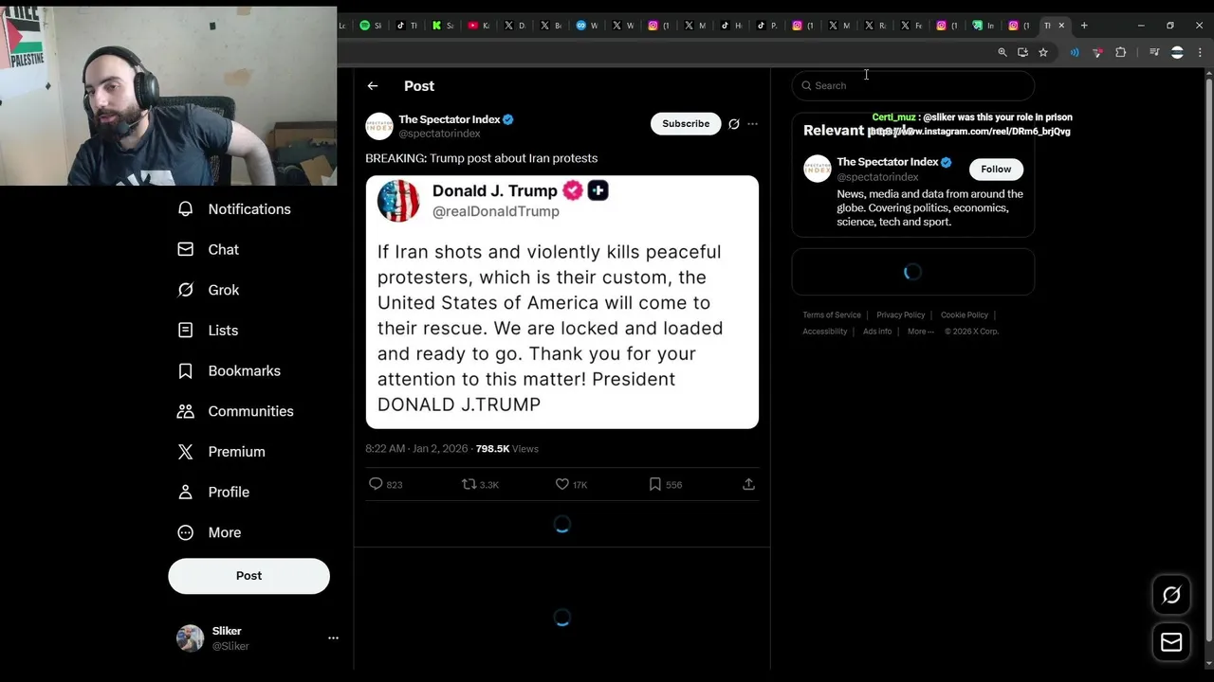Share the post via the share icon

(x=748, y=484)
